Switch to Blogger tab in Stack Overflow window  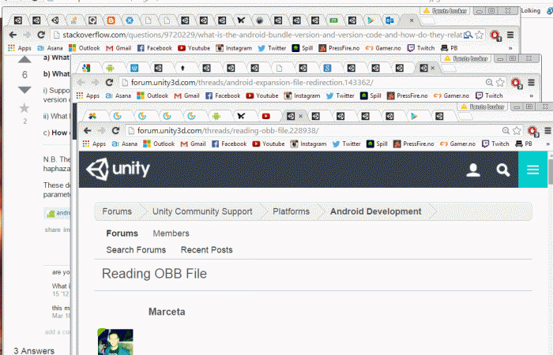coord(111,21)
